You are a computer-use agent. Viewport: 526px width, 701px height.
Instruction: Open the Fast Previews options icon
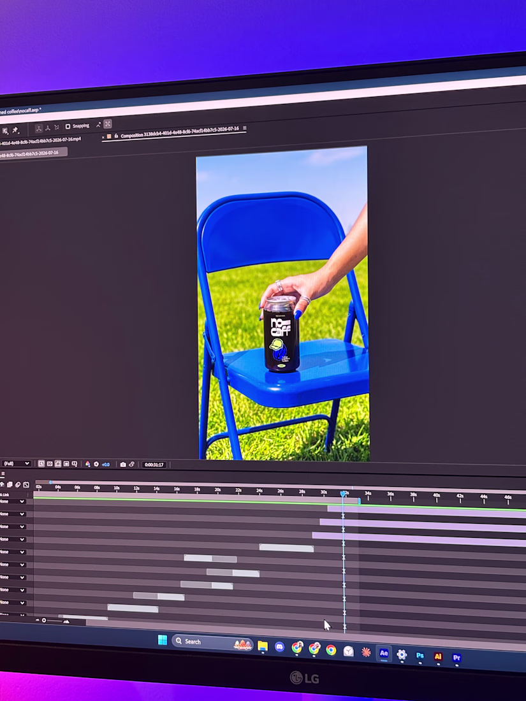pyautogui.click(x=41, y=463)
